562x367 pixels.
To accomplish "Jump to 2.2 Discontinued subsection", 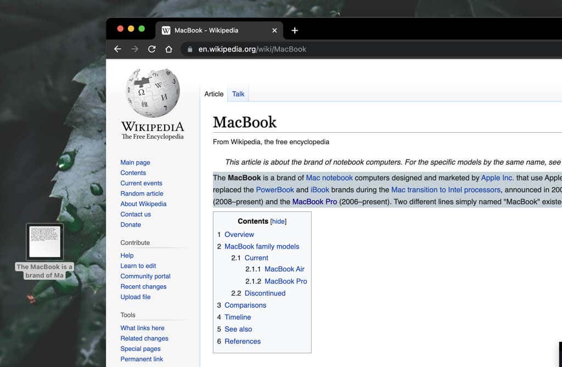I will click(265, 293).
